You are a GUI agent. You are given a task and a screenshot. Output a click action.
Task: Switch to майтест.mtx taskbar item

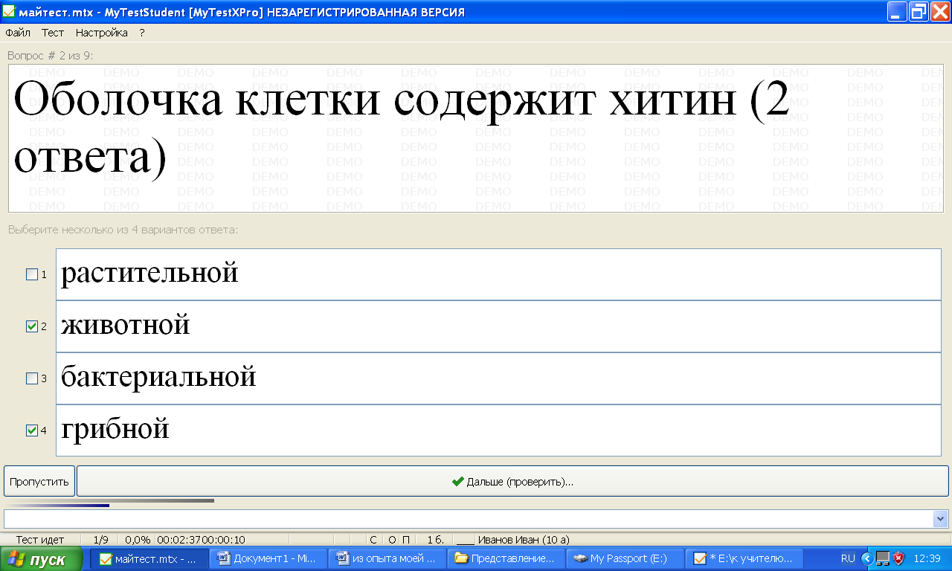[x=148, y=558]
